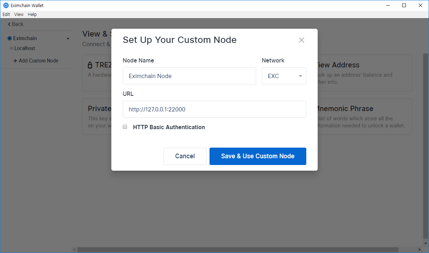Click Save & Use Custom Node button
Viewport: 429px width, 253px height.
point(258,156)
